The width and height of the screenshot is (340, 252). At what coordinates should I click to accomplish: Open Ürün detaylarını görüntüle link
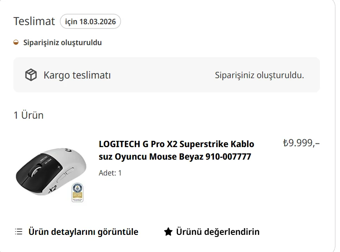coord(83,232)
